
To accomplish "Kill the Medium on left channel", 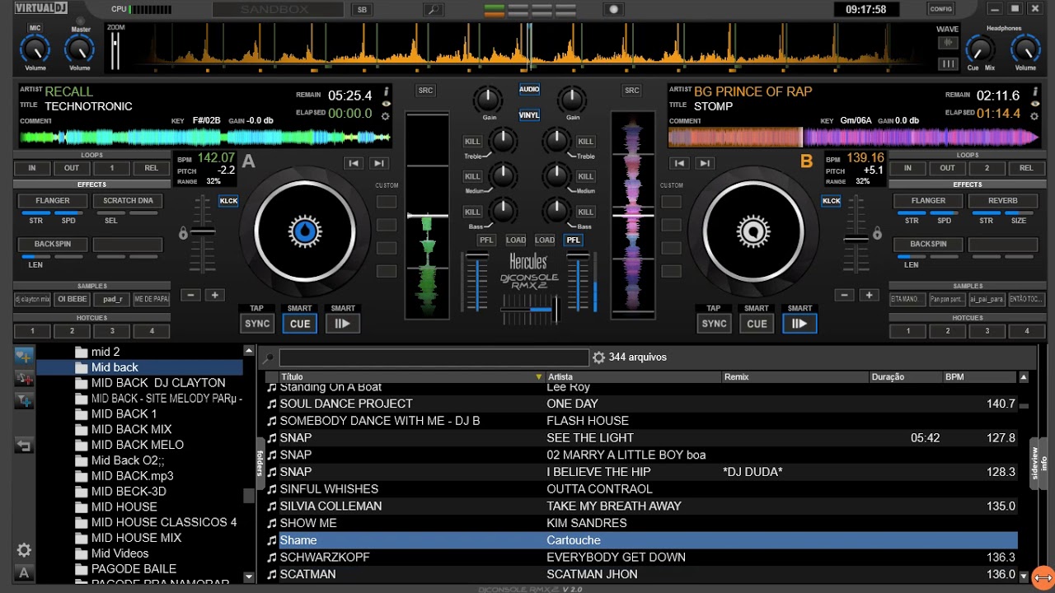I will pyautogui.click(x=472, y=176).
